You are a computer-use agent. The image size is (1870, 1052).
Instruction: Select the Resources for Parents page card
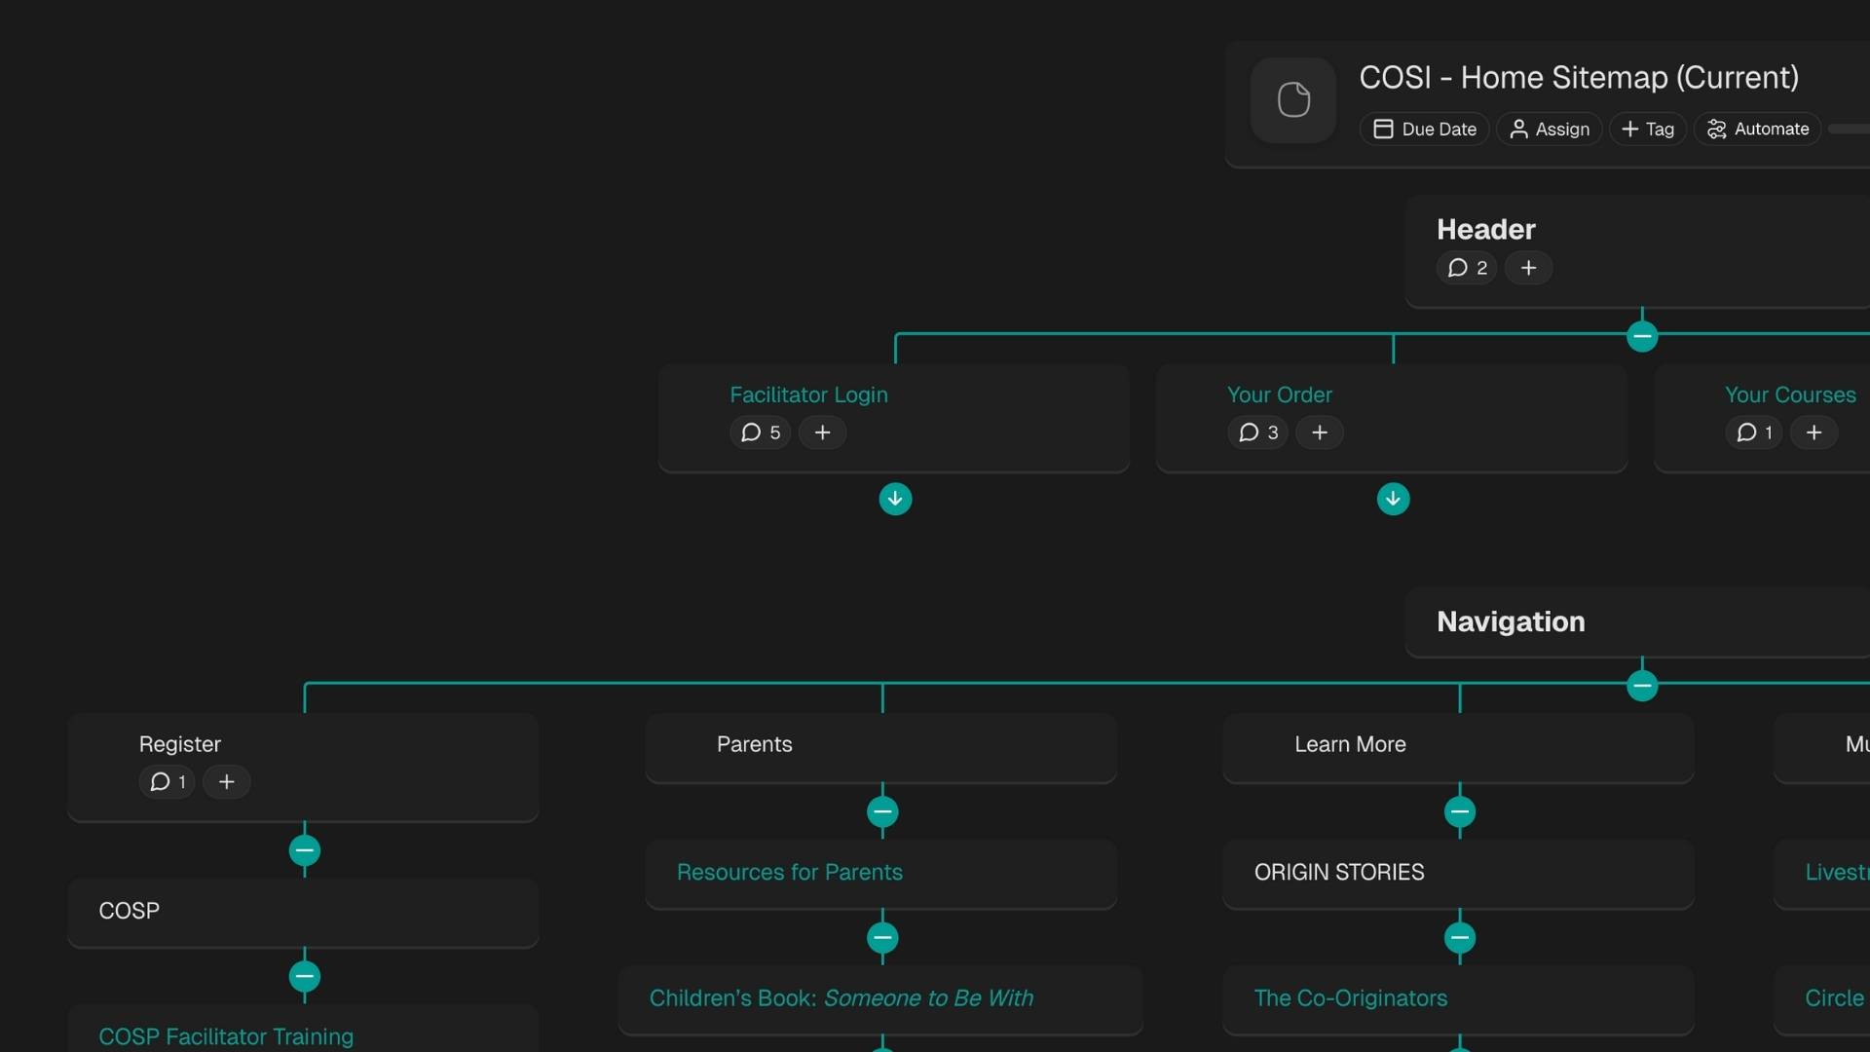coord(881,873)
